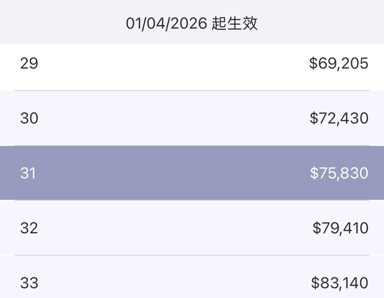Click the highlighted row for point 31
The width and height of the screenshot is (384, 298).
tap(192, 173)
